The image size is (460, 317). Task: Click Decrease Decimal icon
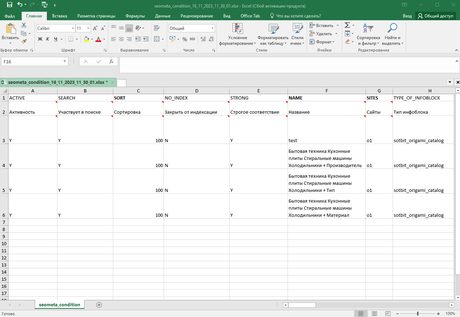211,39
